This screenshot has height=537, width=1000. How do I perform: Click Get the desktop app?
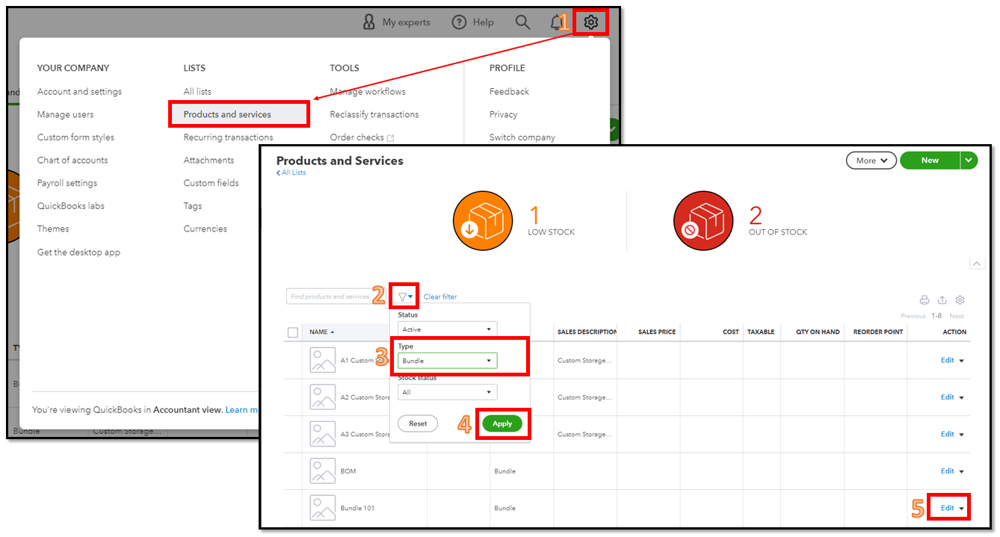[78, 252]
